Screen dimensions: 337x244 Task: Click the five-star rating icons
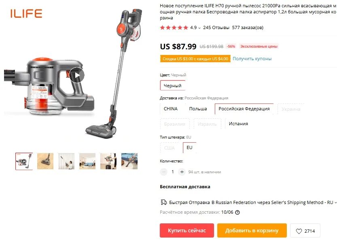174,27
